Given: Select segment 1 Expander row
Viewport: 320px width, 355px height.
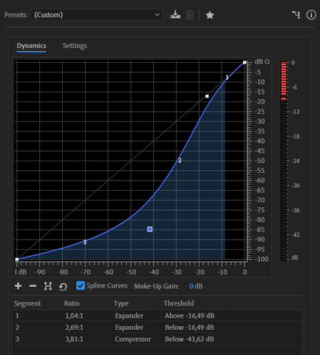Looking at the screenshot, I should [x=157, y=316].
